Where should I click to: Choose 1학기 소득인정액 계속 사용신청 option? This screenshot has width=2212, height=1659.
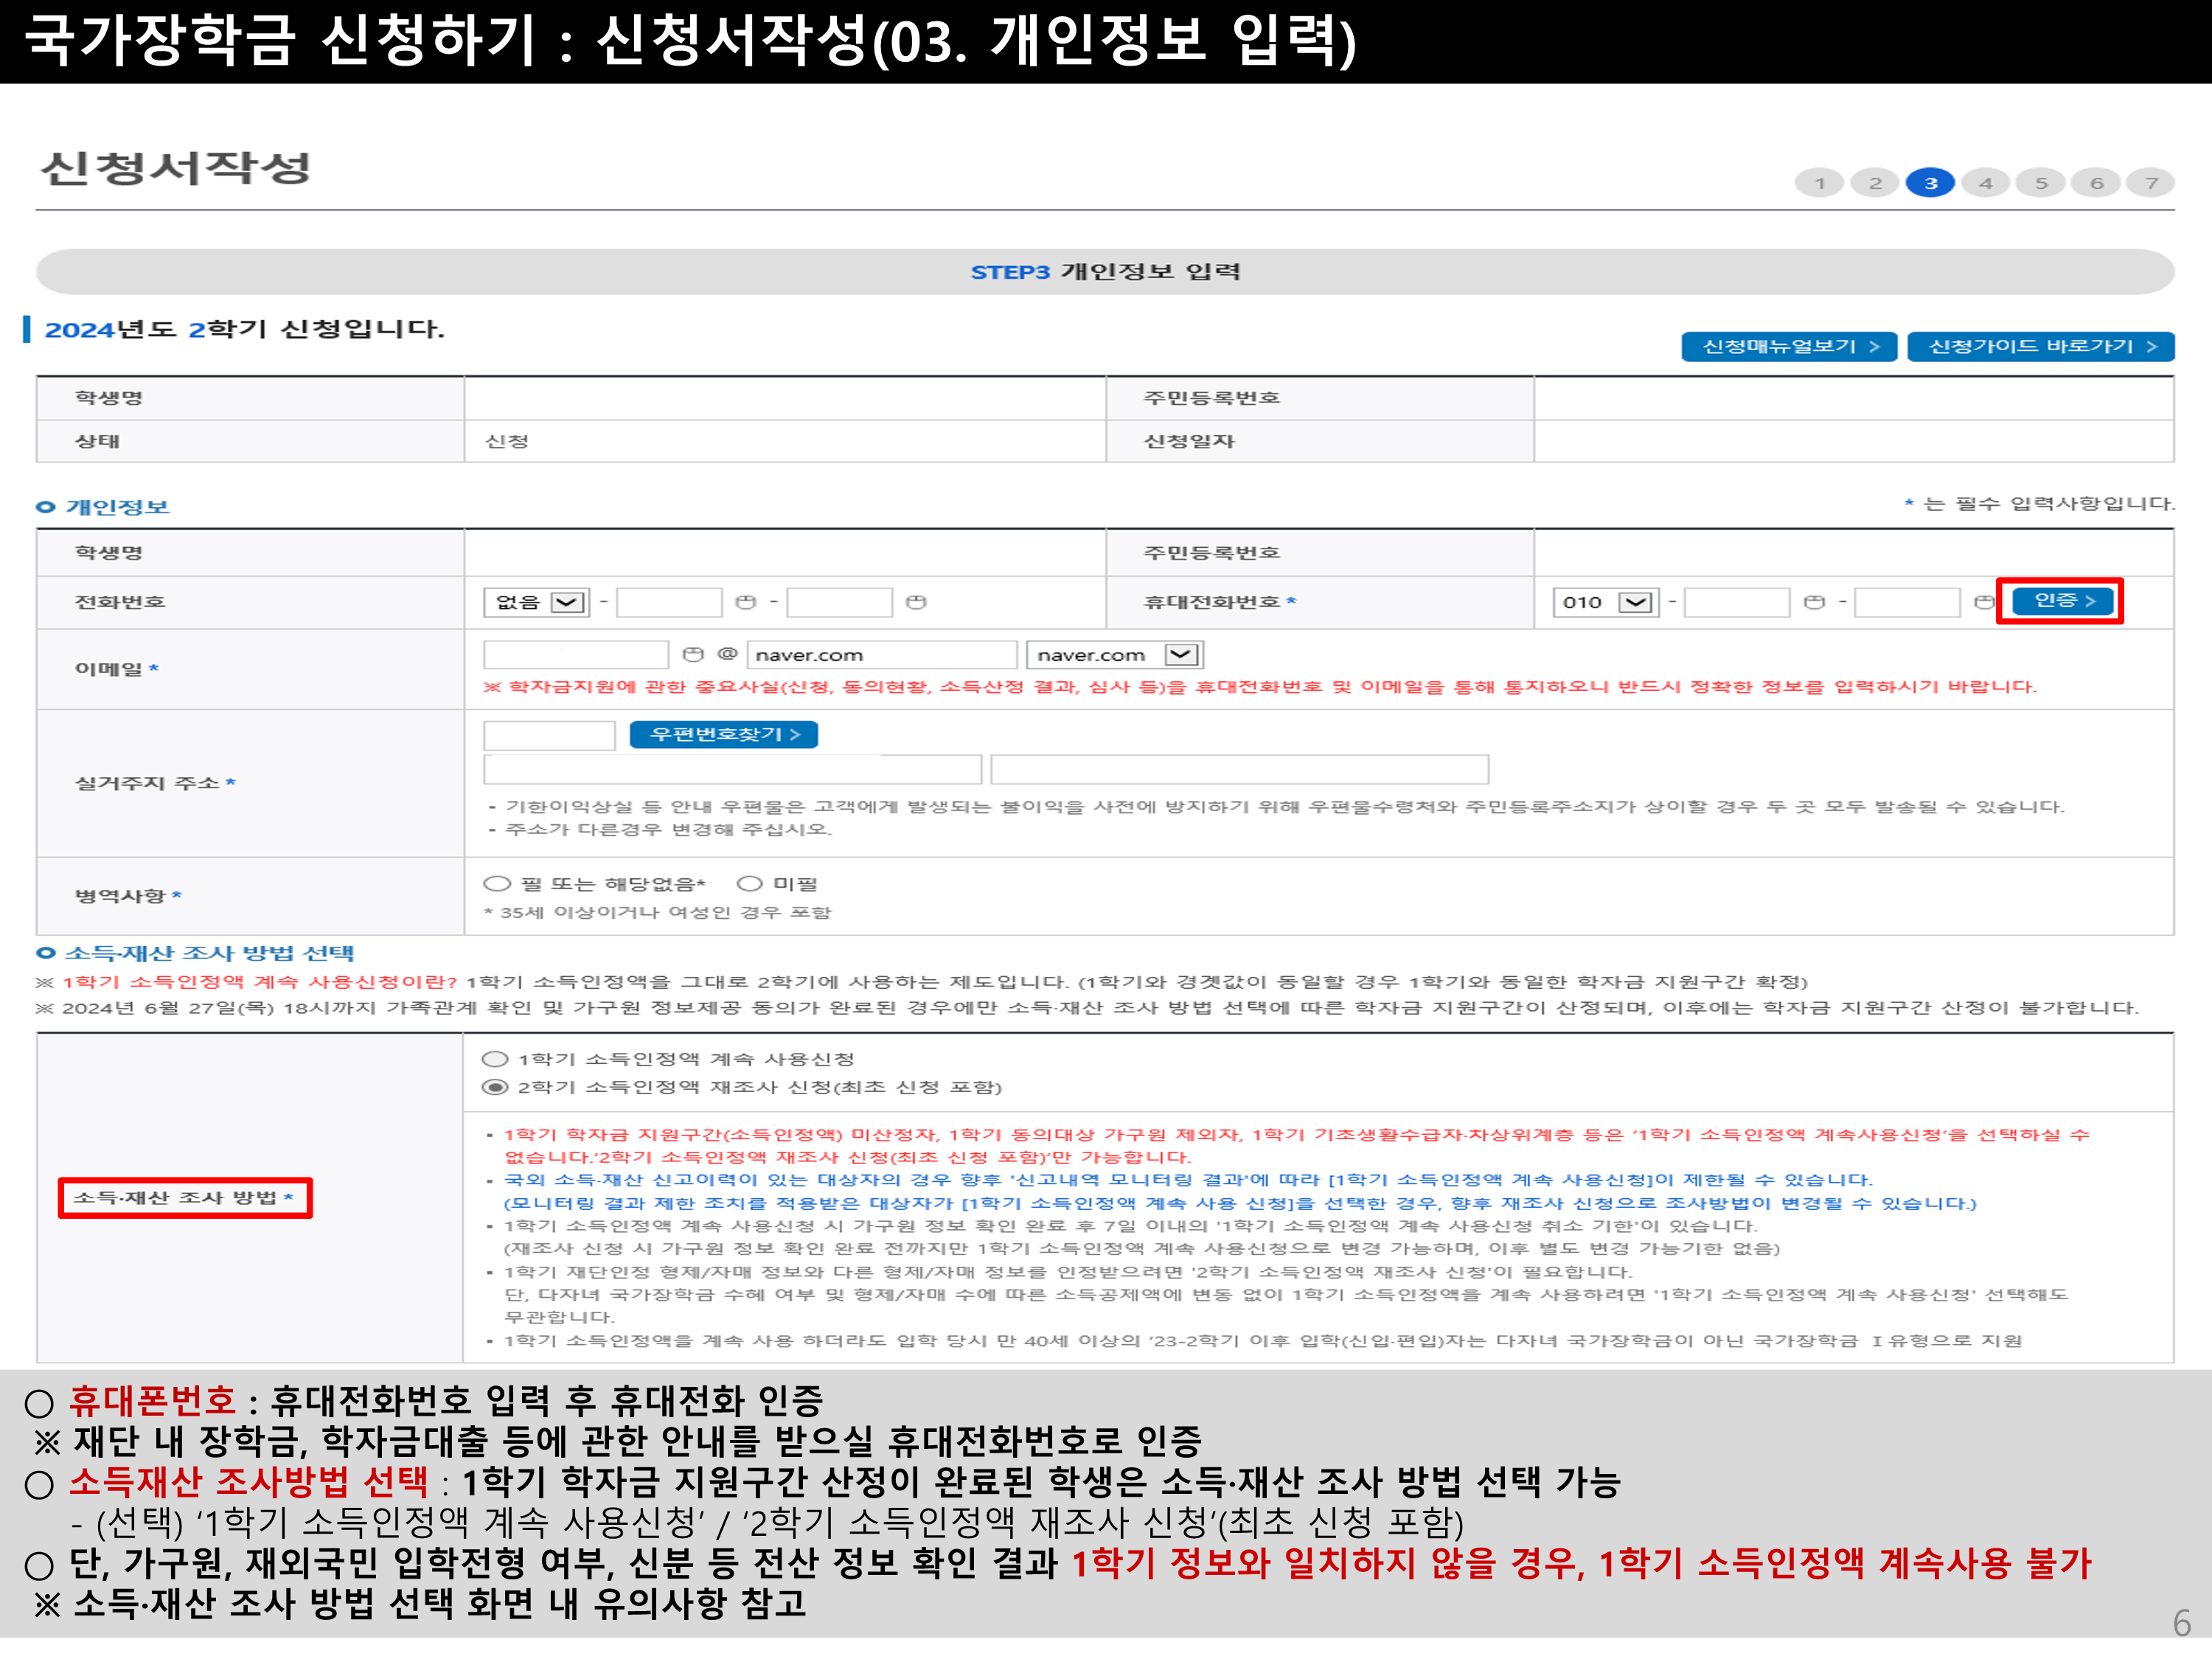pyautogui.click(x=495, y=1059)
